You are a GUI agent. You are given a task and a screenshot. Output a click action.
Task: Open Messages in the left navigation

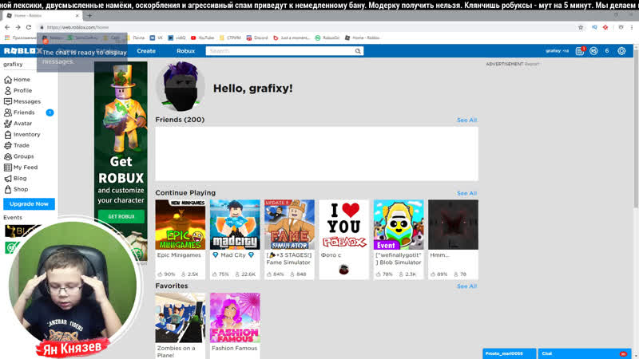tap(7, 101)
